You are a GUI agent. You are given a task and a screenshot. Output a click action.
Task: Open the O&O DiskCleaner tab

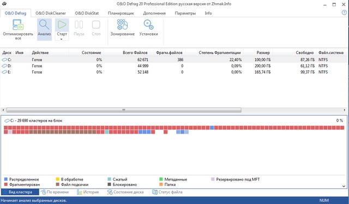51,13
